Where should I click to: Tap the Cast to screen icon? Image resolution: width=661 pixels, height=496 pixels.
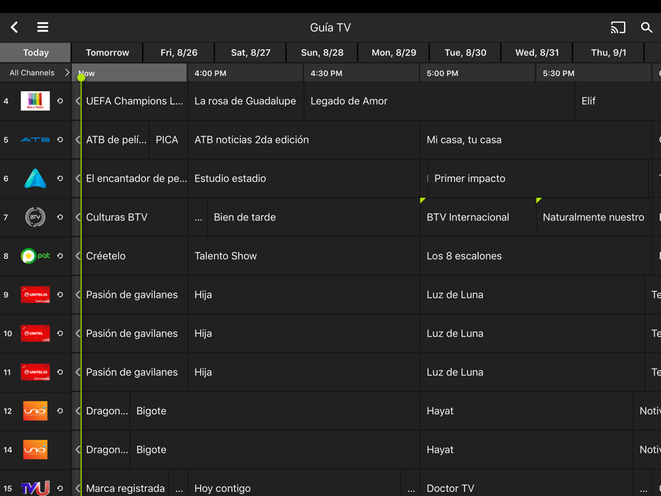[617, 27]
